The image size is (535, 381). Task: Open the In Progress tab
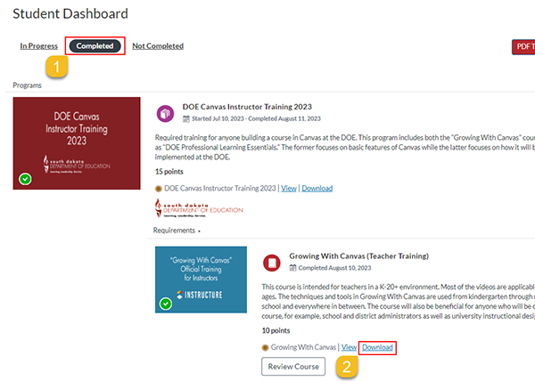click(x=39, y=46)
